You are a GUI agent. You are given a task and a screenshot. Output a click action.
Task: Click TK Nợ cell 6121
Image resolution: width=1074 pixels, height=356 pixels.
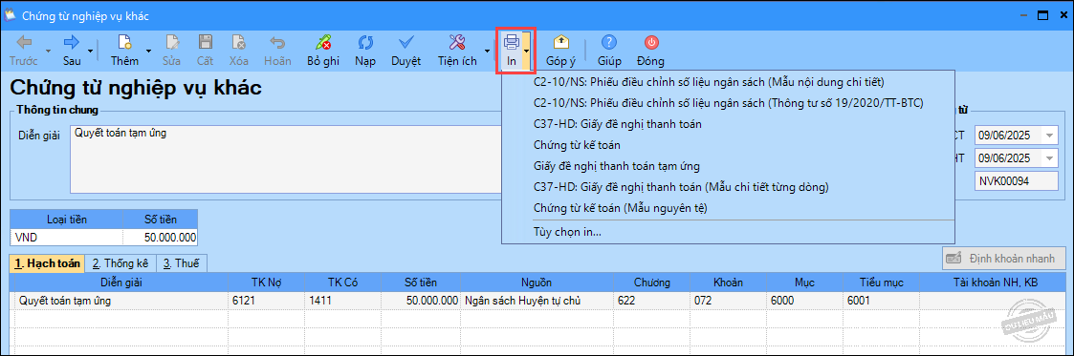(x=267, y=300)
